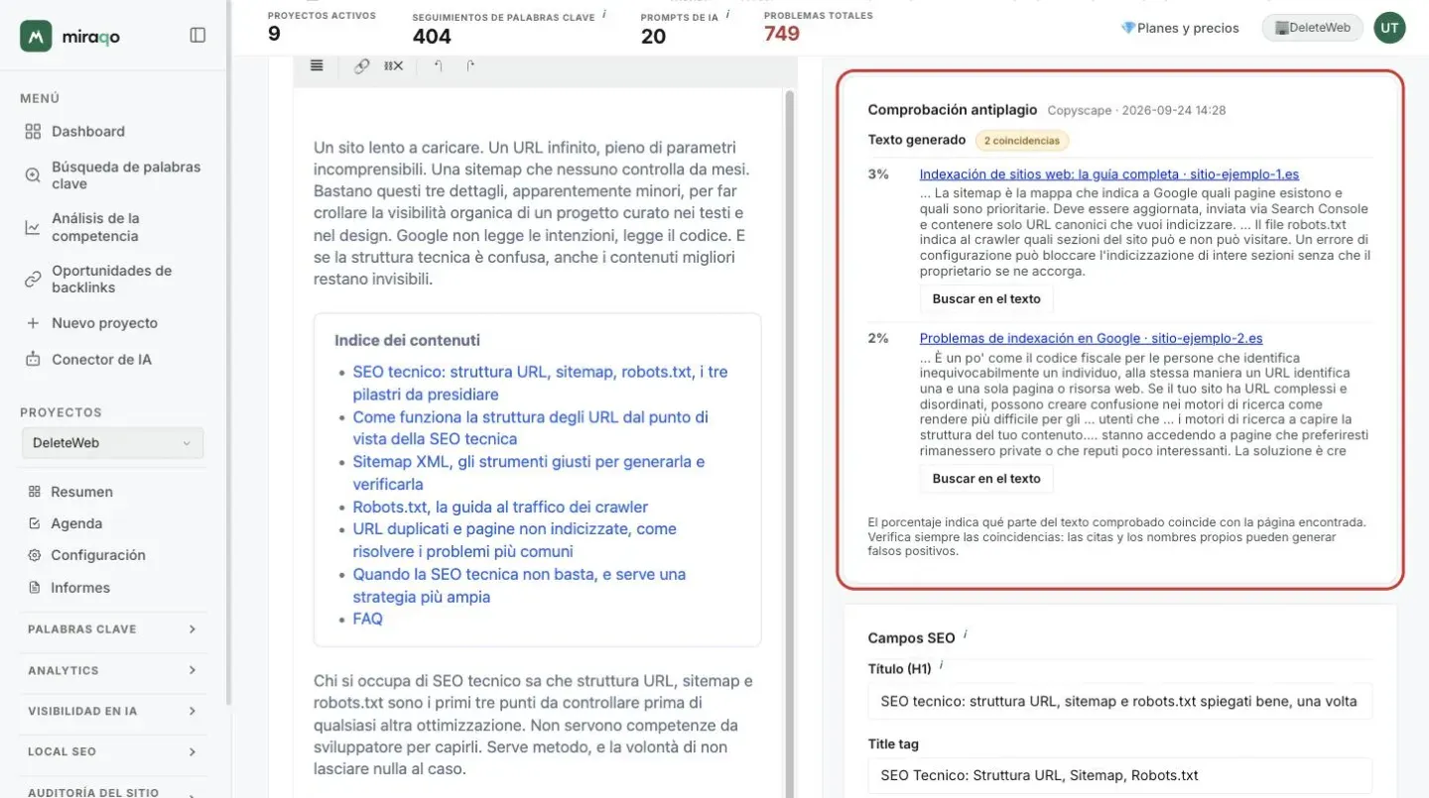The width and height of the screenshot is (1429, 798).
Task: Jump to 'SEO tecnico: struttura URL' index link
Action: 540,384
